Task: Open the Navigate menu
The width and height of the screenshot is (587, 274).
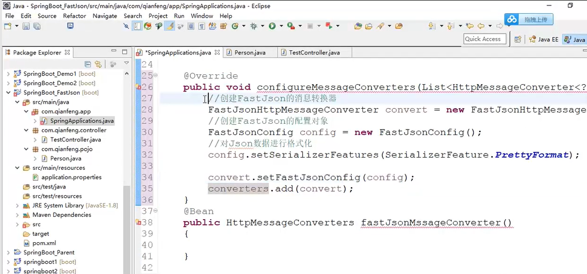Action: 105,16
